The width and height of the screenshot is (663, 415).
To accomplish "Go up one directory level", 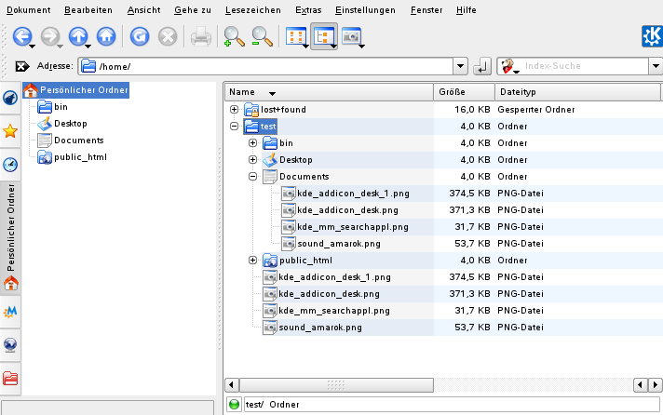I will pos(79,37).
